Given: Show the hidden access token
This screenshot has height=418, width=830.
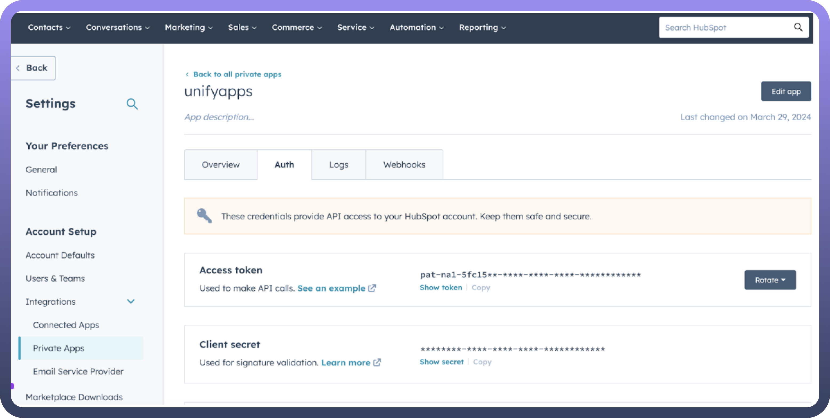Looking at the screenshot, I should coord(440,288).
